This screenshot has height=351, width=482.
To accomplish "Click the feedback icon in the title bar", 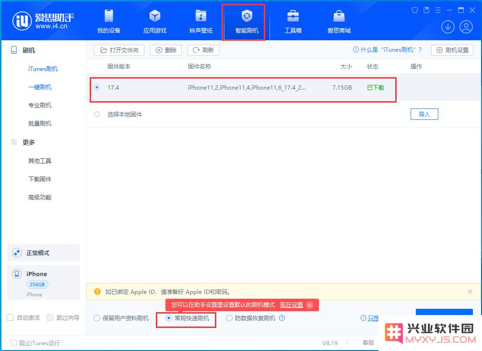I will [426, 10].
